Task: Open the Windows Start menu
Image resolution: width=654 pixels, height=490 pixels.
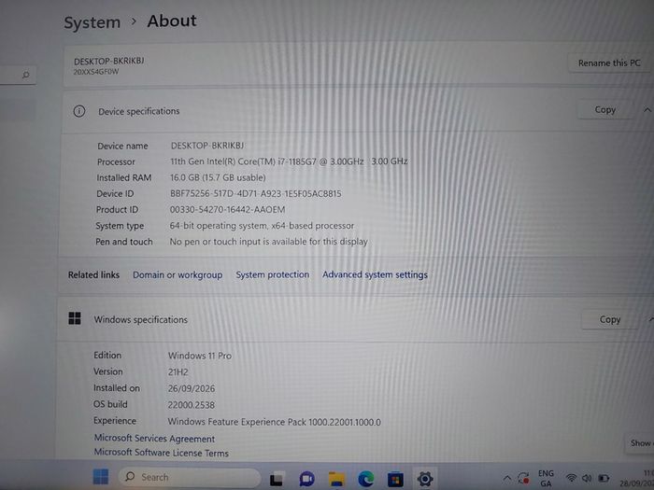Action: click(101, 477)
